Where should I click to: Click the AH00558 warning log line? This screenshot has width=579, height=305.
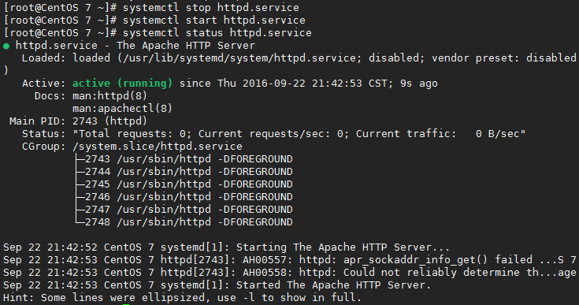(x=290, y=272)
